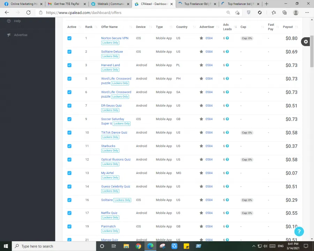Click the Advertise megaphone icon in sidebar

click(x=9, y=35)
